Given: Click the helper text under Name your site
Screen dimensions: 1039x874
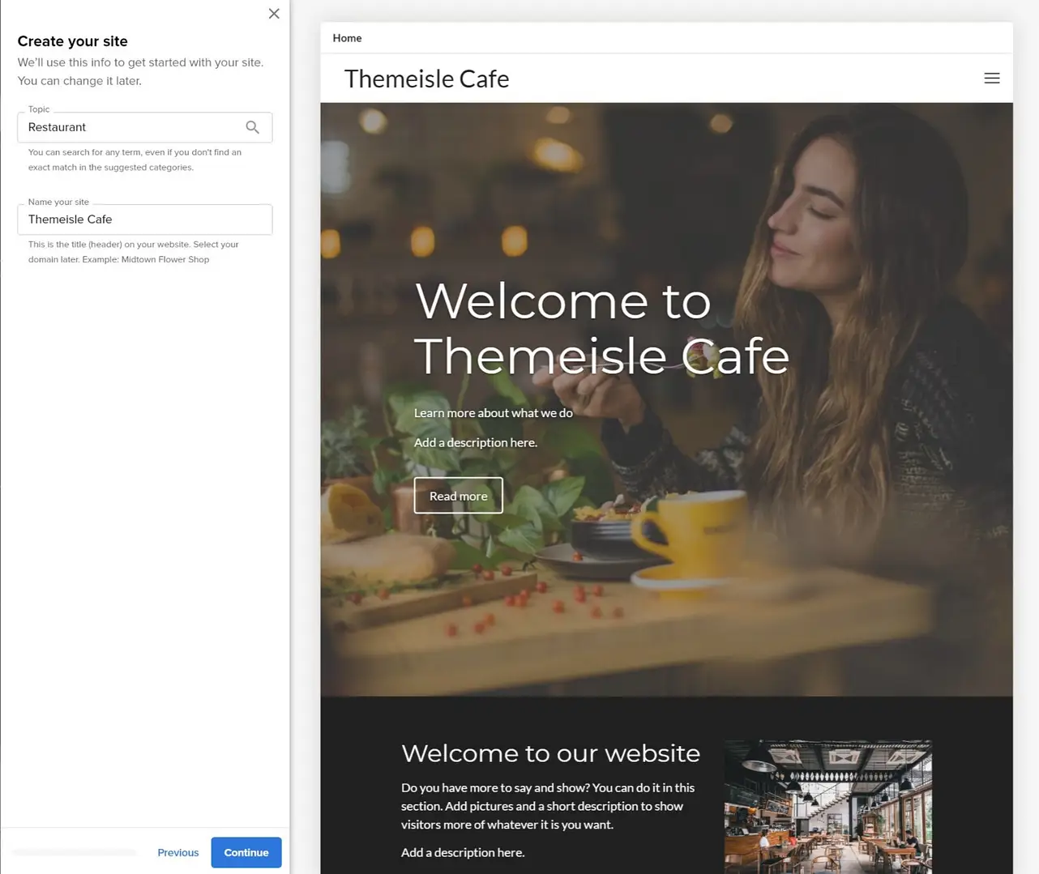Looking at the screenshot, I should 133,251.
